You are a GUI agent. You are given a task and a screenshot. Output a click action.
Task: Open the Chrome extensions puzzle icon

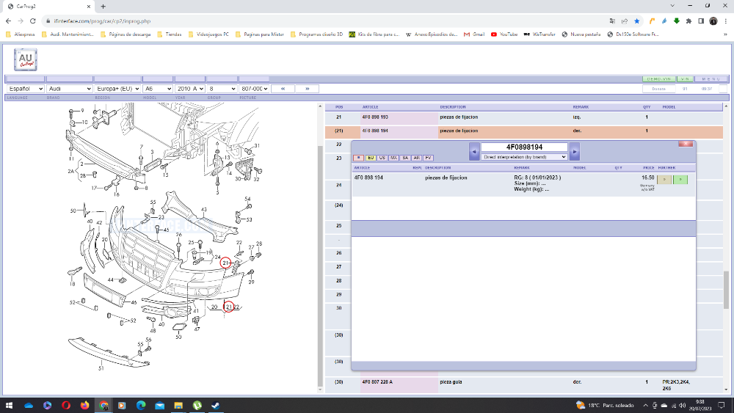click(x=688, y=21)
